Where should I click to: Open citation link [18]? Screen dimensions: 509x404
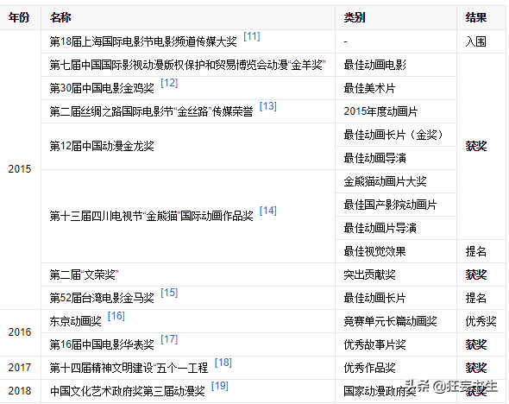(223, 363)
